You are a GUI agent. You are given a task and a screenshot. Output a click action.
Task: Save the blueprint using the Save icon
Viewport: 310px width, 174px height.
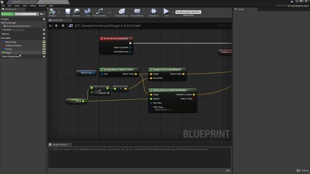tap(68, 13)
